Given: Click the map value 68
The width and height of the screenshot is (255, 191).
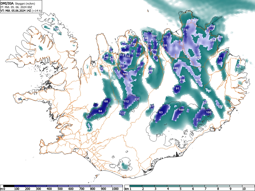Looking at the screenshot, I should pyautogui.click(x=106, y=101).
